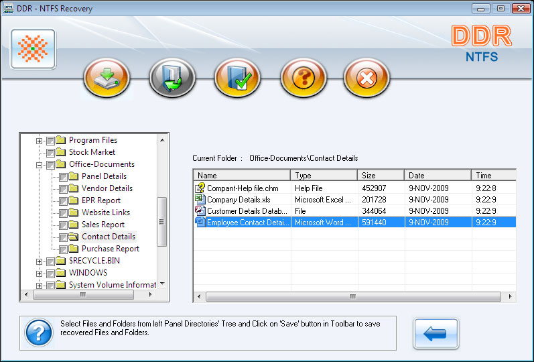
Task: Tick the Contact Details checkbox
Action: tap(63, 237)
